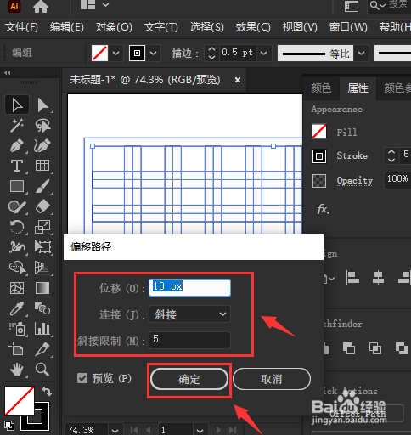This screenshot has width=411, height=435.
Task: Select the Direct Selection tool
Action: 42,105
